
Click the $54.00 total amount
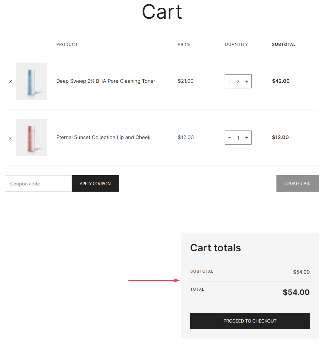pyautogui.click(x=296, y=292)
